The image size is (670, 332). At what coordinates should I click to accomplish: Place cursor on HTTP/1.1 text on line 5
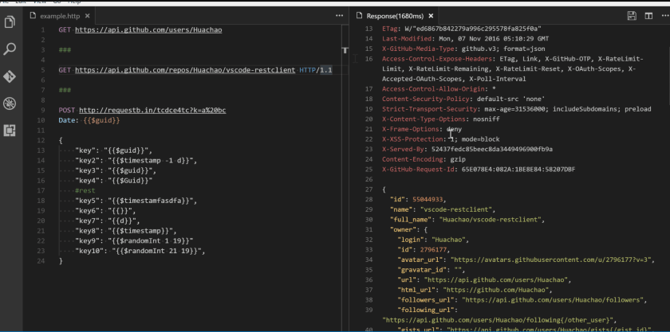point(316,70)
